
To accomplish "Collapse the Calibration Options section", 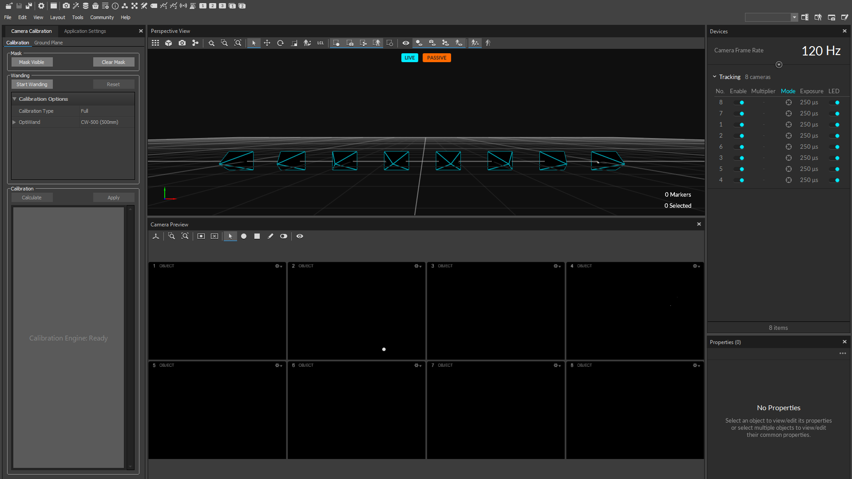I will (x=15, y=99).
